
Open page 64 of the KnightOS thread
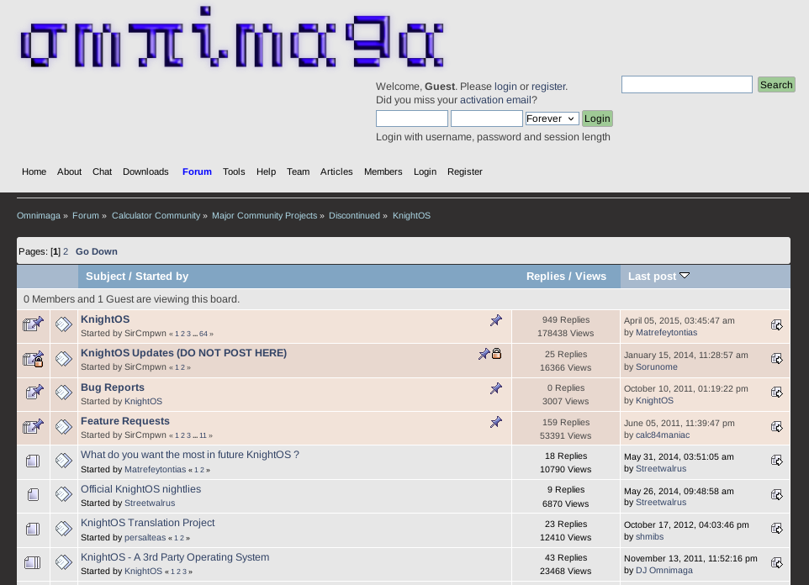pos(204,334)
